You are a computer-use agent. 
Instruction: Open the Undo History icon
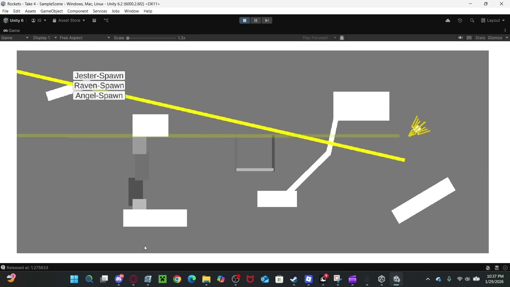460,20
